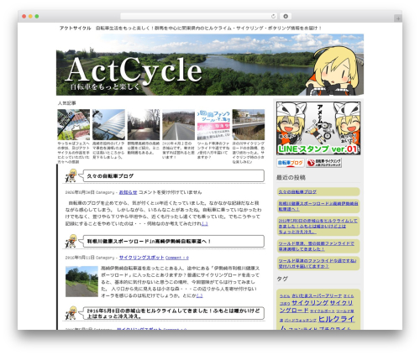
Task: Open the park path popular article thumbnail
Action: (144, 124)
